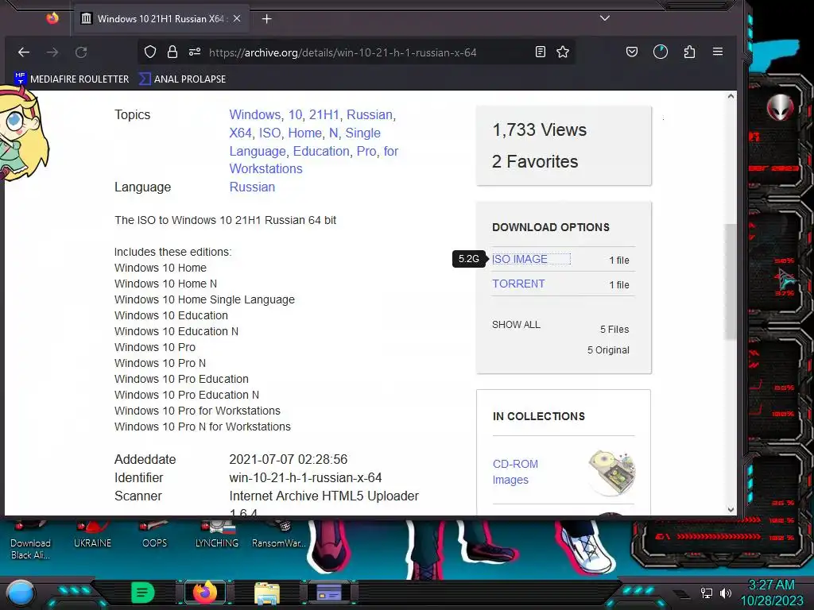Save page to Pocket icon
814x610 pixels.
pyautogui.click(x=632, y=52)
